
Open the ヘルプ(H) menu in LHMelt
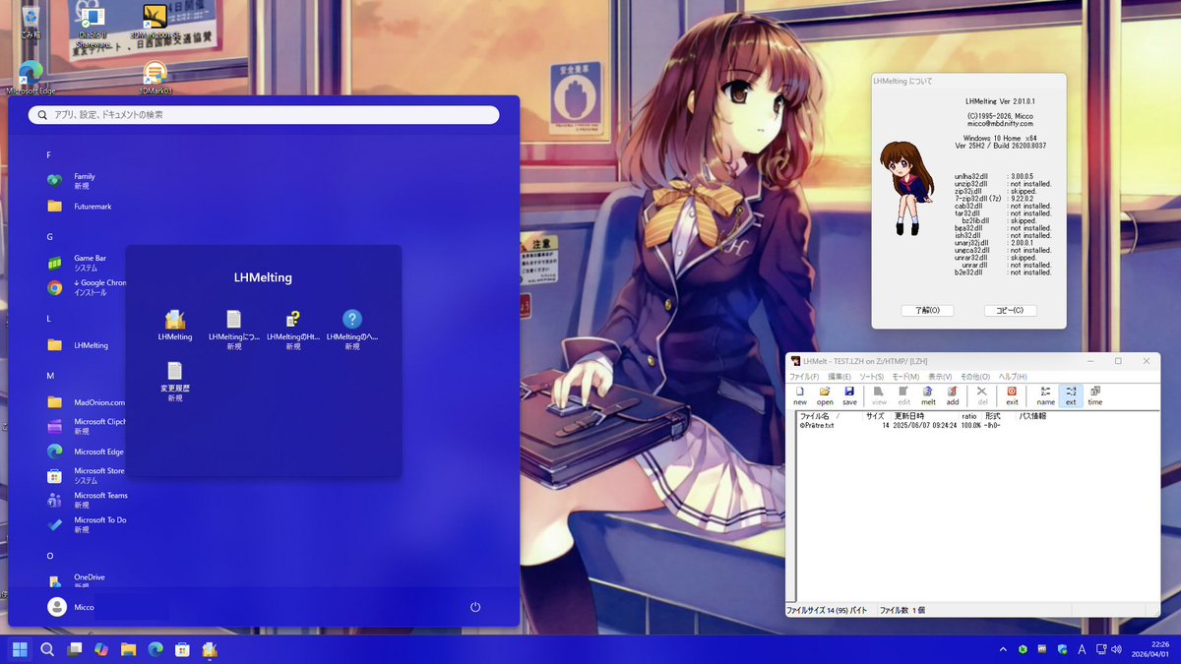tap(1013, 377)
